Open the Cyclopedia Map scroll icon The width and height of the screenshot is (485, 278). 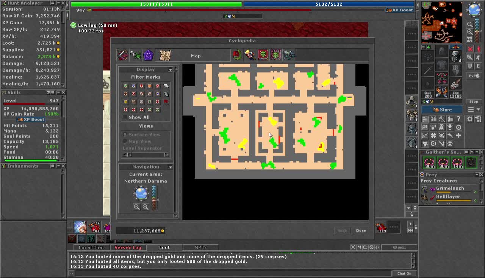click(x=165, y=55)
